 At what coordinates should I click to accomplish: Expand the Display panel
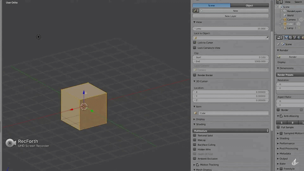coord(194,119)
